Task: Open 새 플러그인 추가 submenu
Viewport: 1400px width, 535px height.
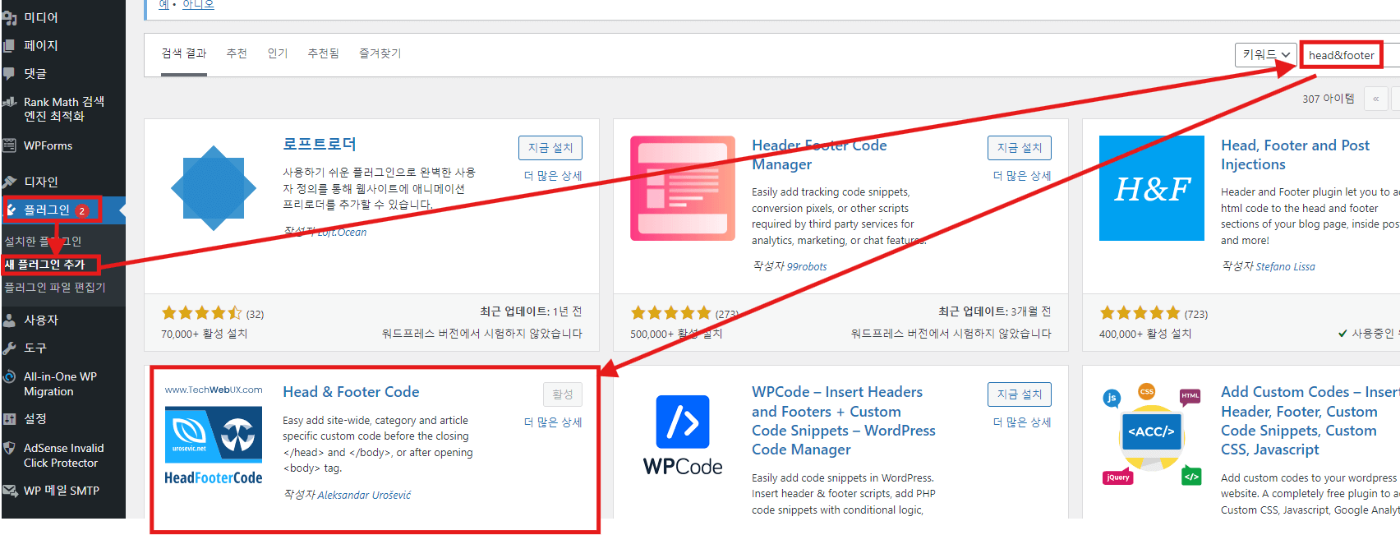Action: pos(45,264)
